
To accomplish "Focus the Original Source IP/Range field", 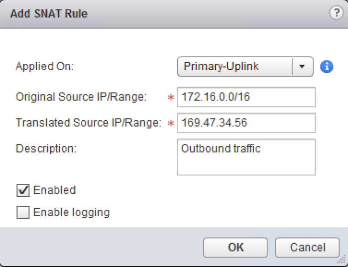I will [246, 97].
